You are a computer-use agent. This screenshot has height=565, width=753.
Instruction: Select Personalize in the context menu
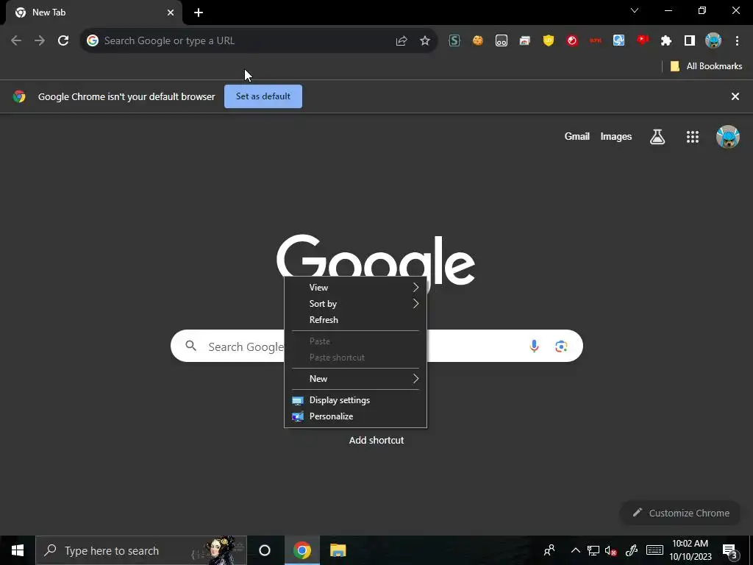point(355,416)
